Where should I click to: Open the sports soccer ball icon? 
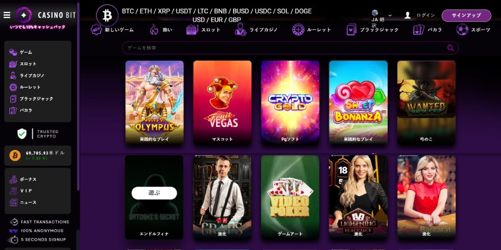tap(462, 29)
